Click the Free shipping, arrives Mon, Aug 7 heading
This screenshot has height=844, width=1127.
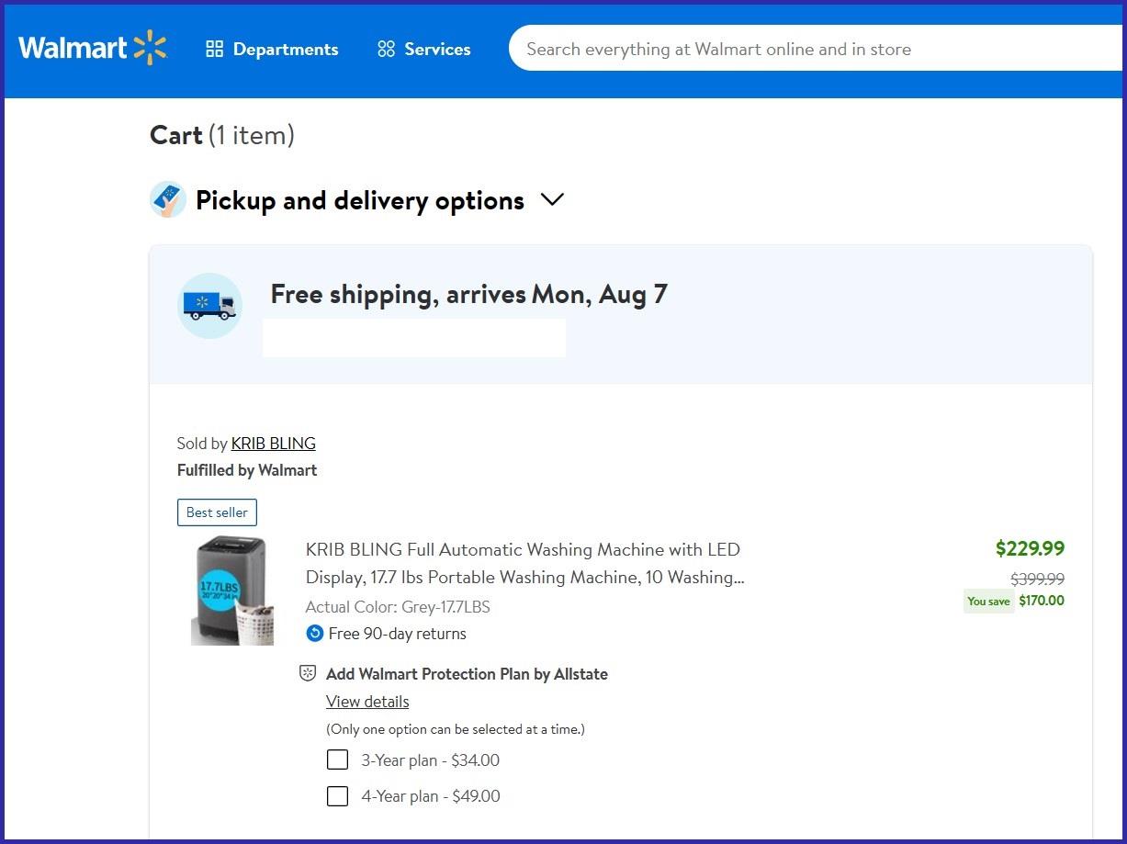[468, 295]
